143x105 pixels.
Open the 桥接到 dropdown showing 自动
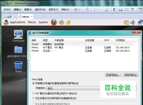pyautogui.click(x=92, y=88)
